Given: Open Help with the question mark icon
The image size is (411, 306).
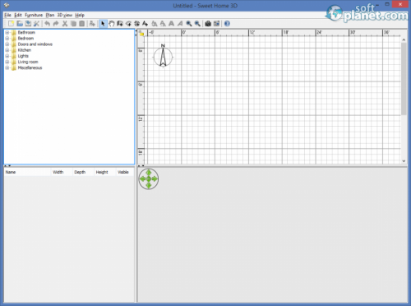Looking at the screenshot, I should pos(227,24).
